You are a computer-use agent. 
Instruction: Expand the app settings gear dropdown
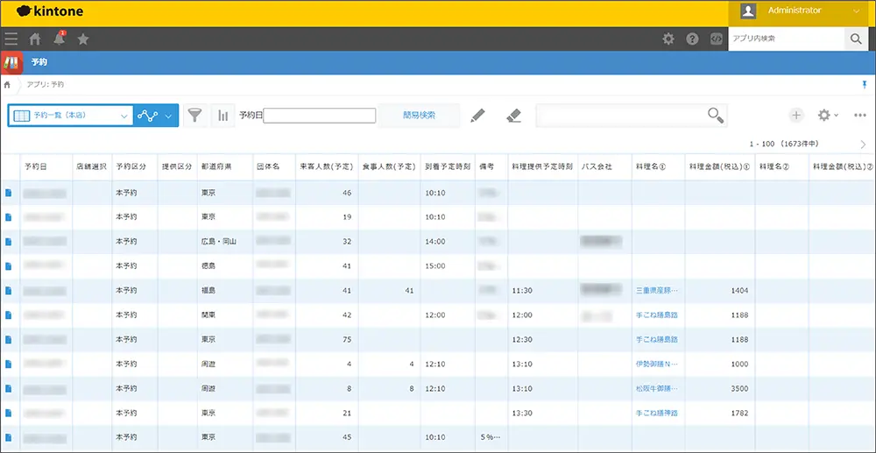[x=827, y=115]
